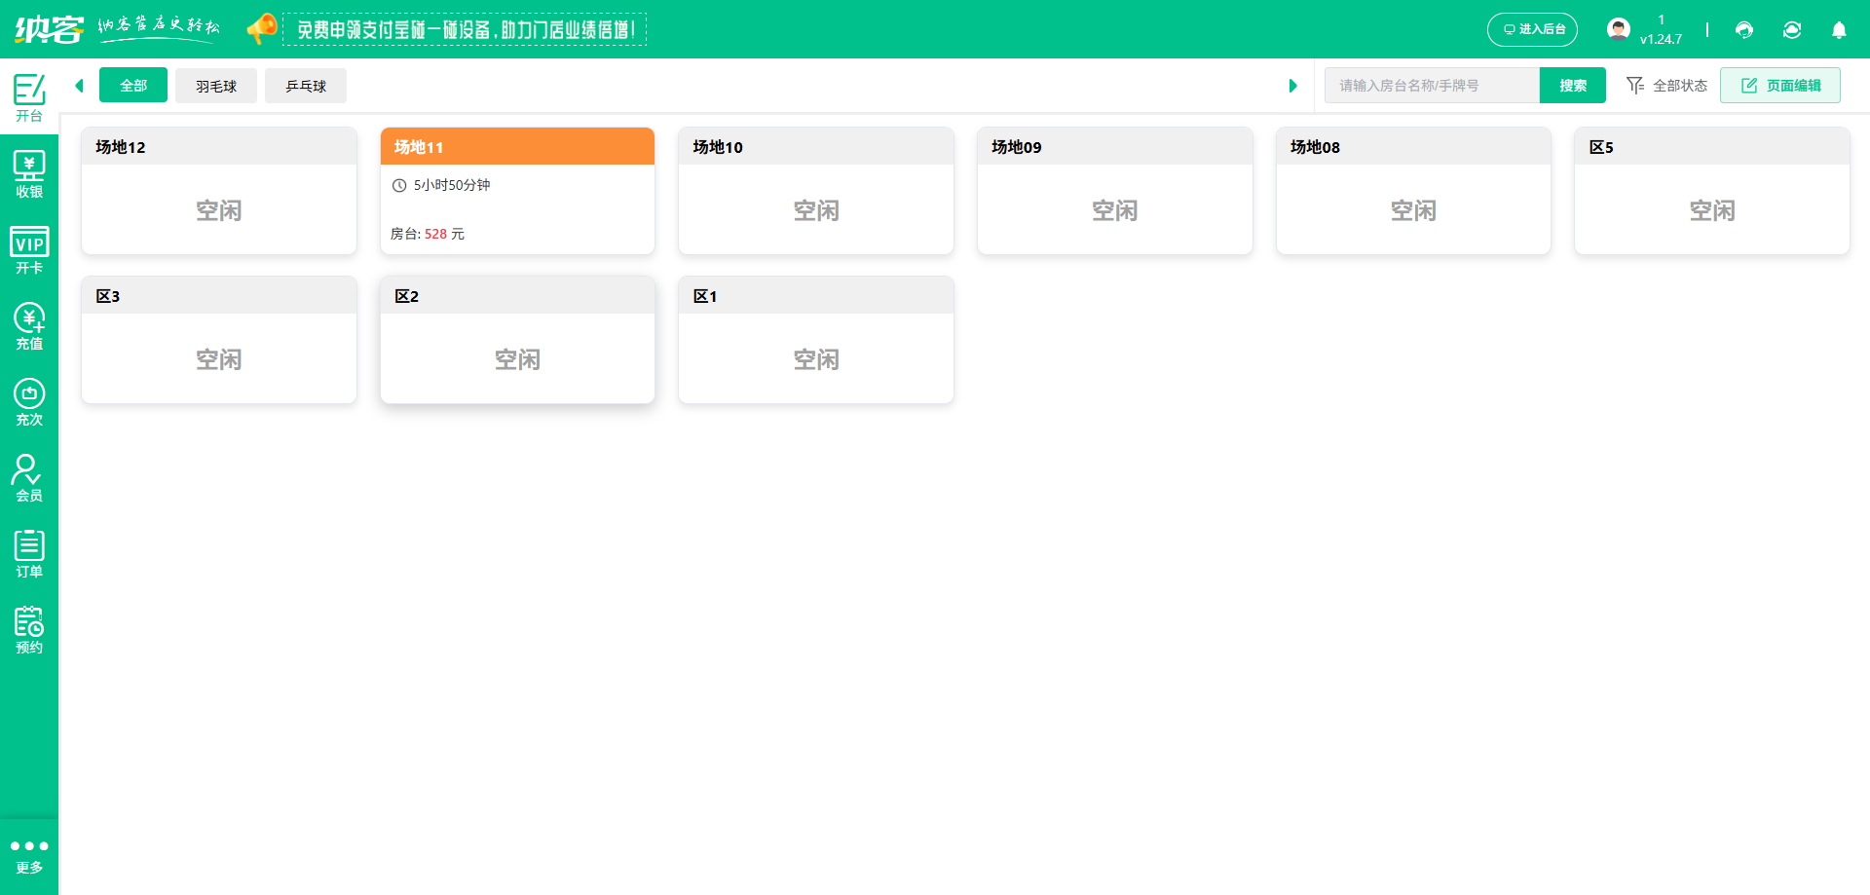This screenshot has width=1870, height=895.
Task: Open the 场地09 idle card
Action: tap(1115, 191)
